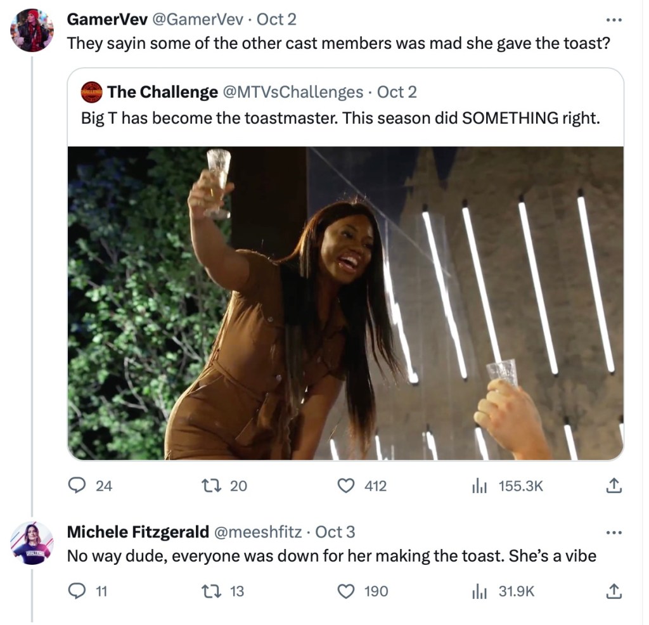
Task: Like GamerVev's tweet with 412 likes
Action: (x=345, y=486)
